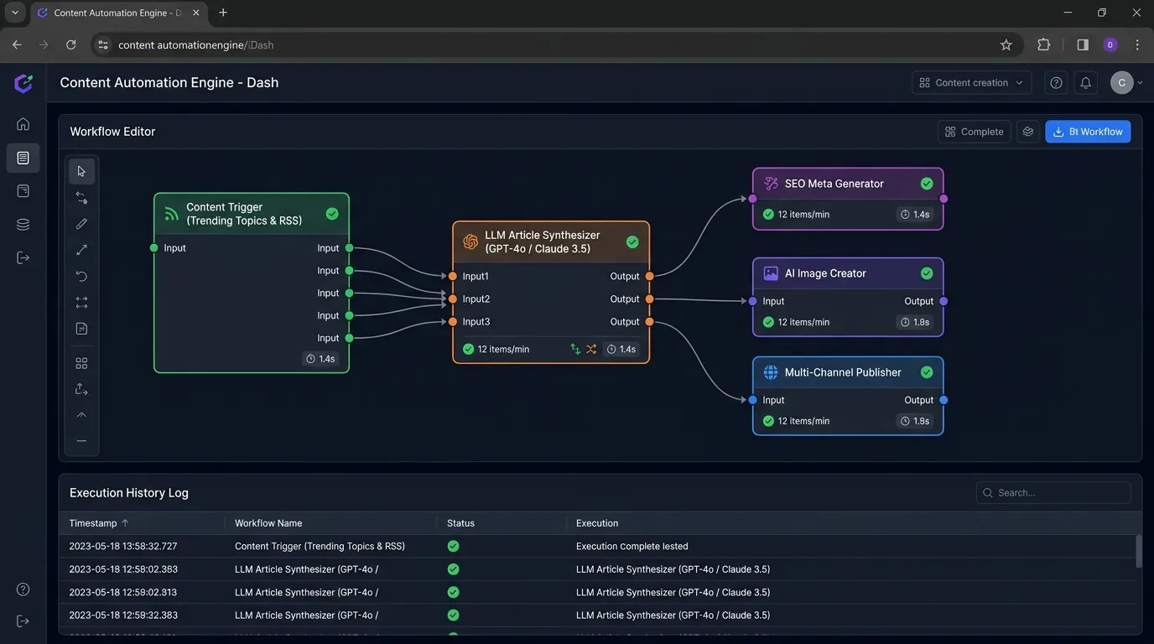Screen dimensions: 1154x644
Task: Open the Home icon in the left sidebar
Action: 23,124
